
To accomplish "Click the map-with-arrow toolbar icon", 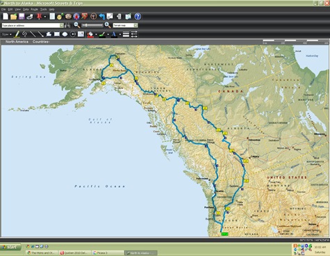I will (128, 17).
